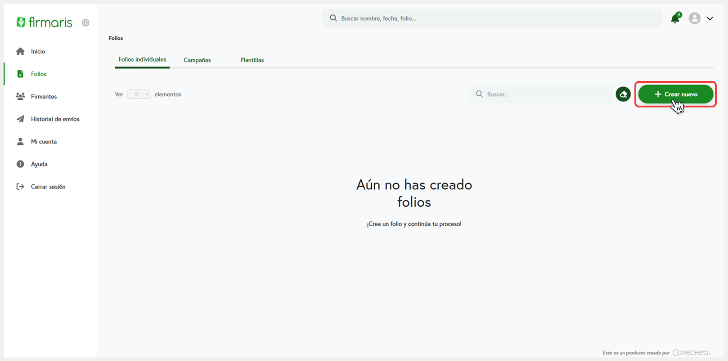Toggle the sidebar collapse circle icon

[85, 22]
